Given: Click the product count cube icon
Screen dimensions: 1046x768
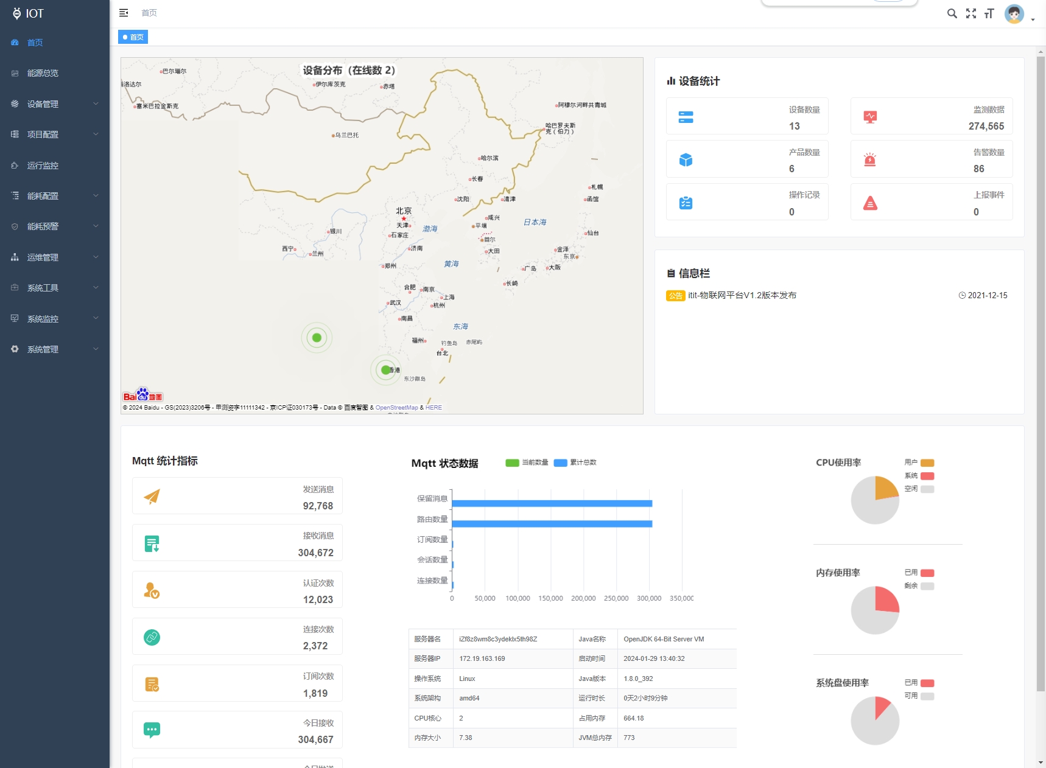Looking at the screenshot, I should (686, 160).
